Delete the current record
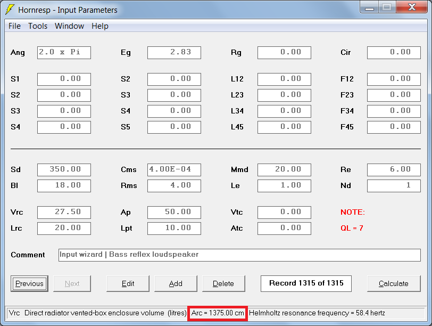 [223, 283]
